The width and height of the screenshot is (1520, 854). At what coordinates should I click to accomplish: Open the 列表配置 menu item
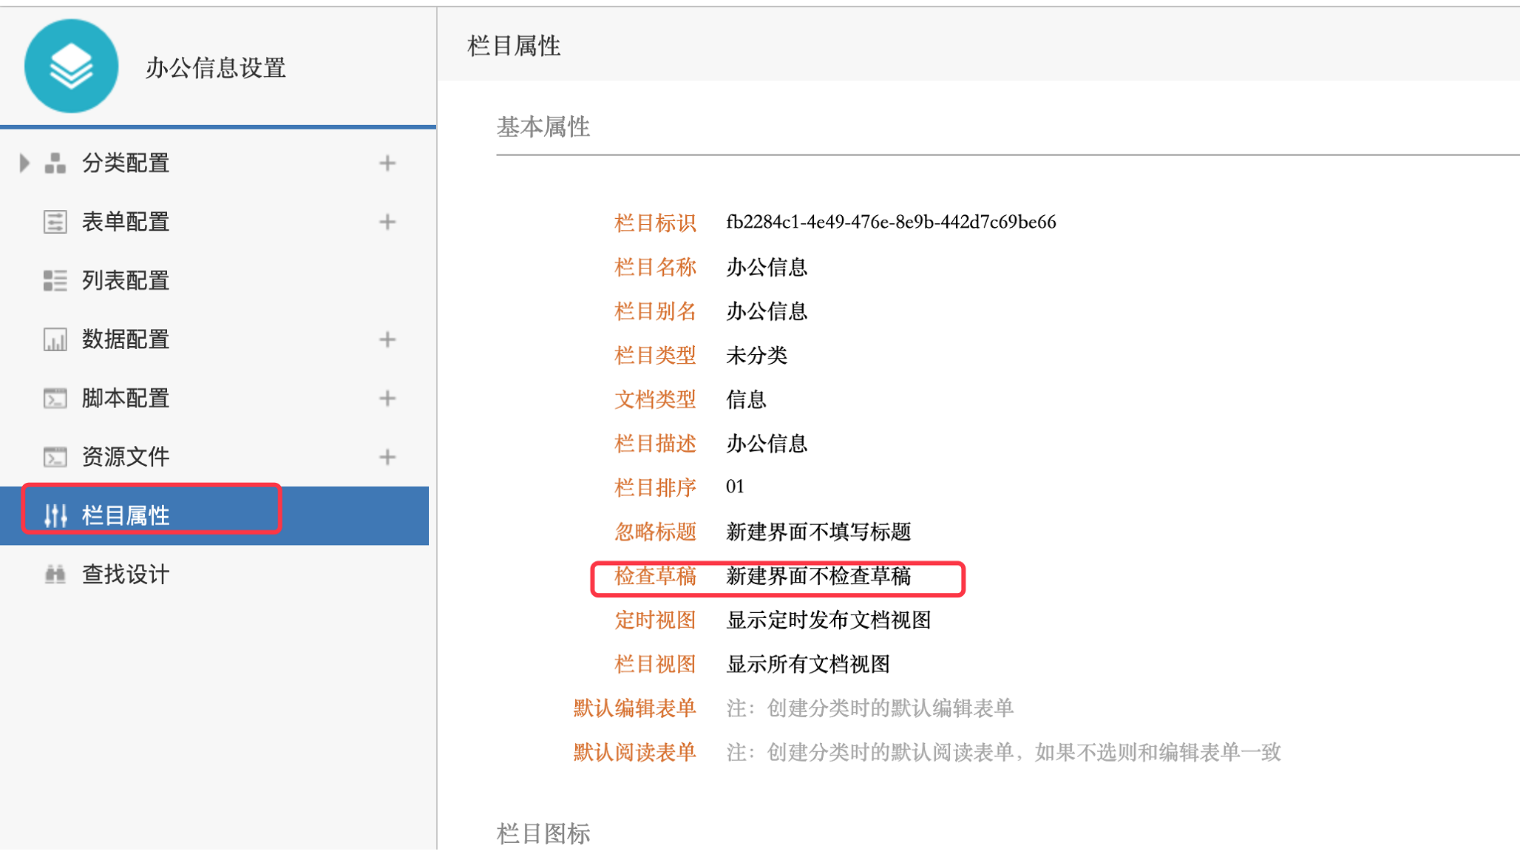click(x=126, y=281)
